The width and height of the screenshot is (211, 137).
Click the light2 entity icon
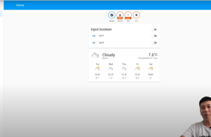tap(94, 43)
